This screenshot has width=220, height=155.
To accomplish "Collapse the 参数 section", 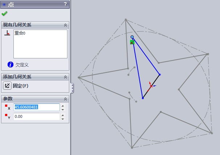I will point(65,99).
